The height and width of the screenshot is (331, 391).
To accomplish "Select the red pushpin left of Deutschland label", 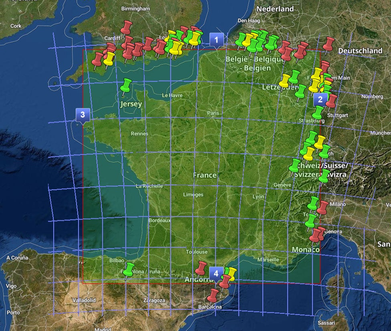I will tap(329, 43).
